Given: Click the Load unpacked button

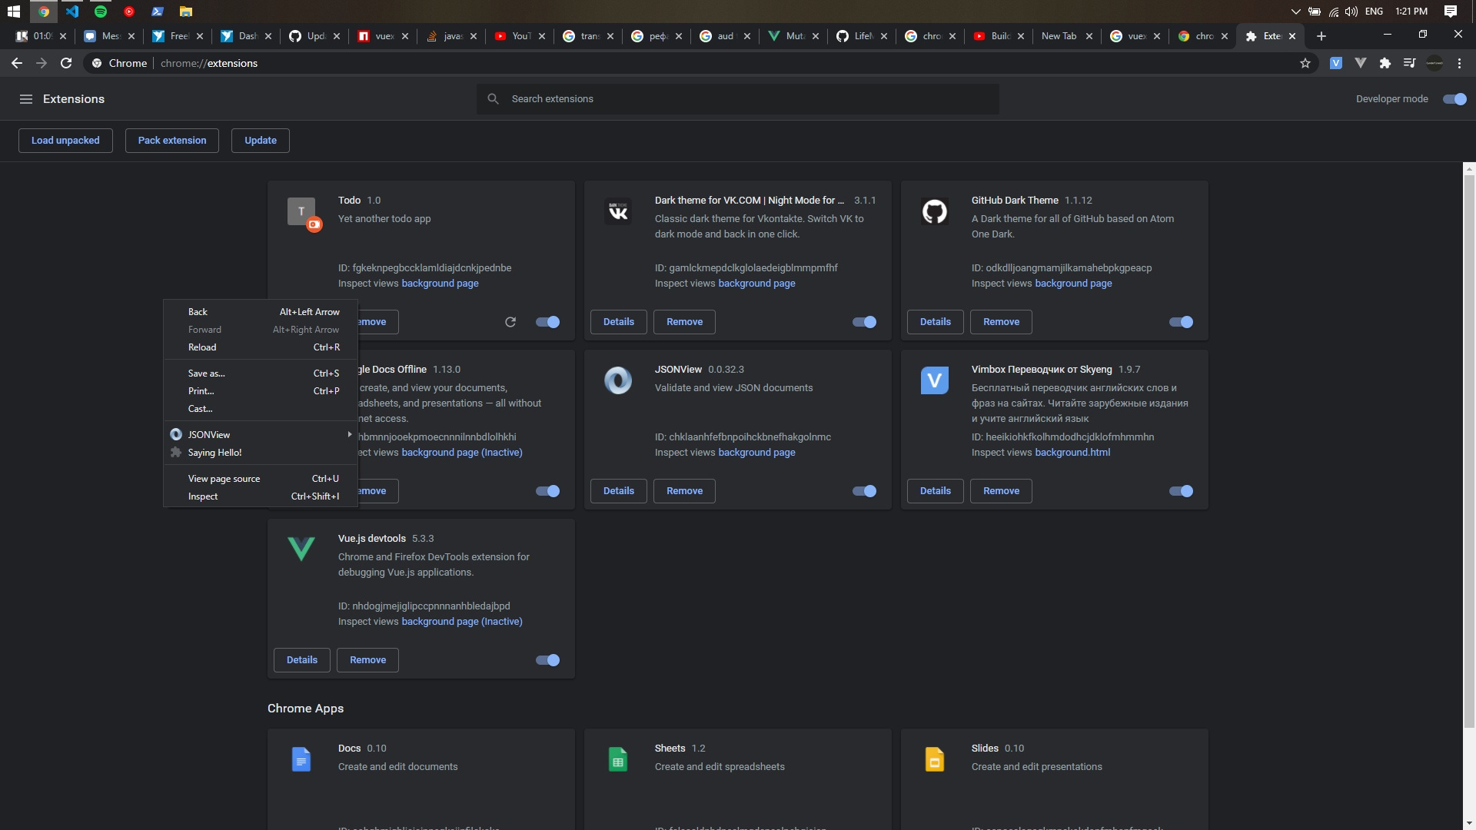Looking at the screenshot, I should pos(65,141).
